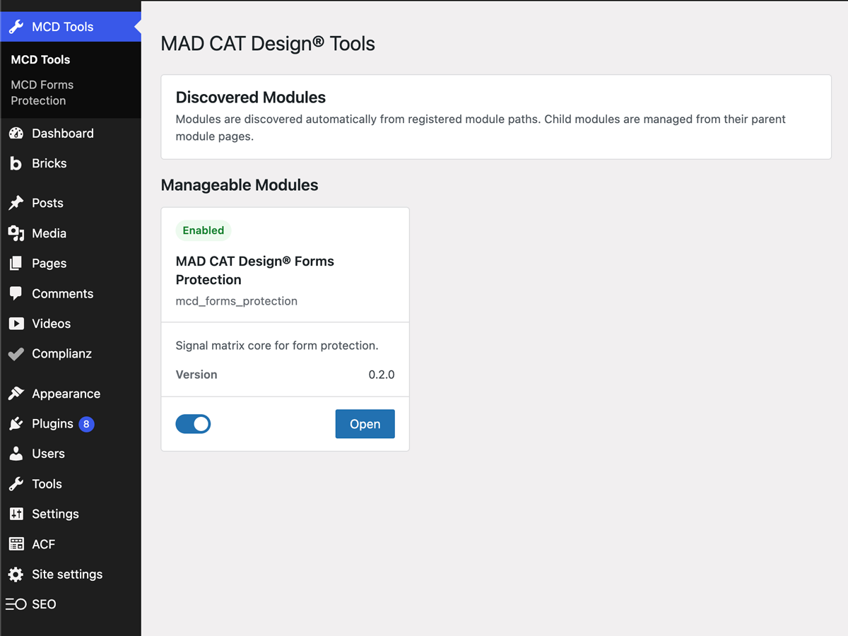Click the Pages document icon
The image size is (848, 636).
pos(16,264)
